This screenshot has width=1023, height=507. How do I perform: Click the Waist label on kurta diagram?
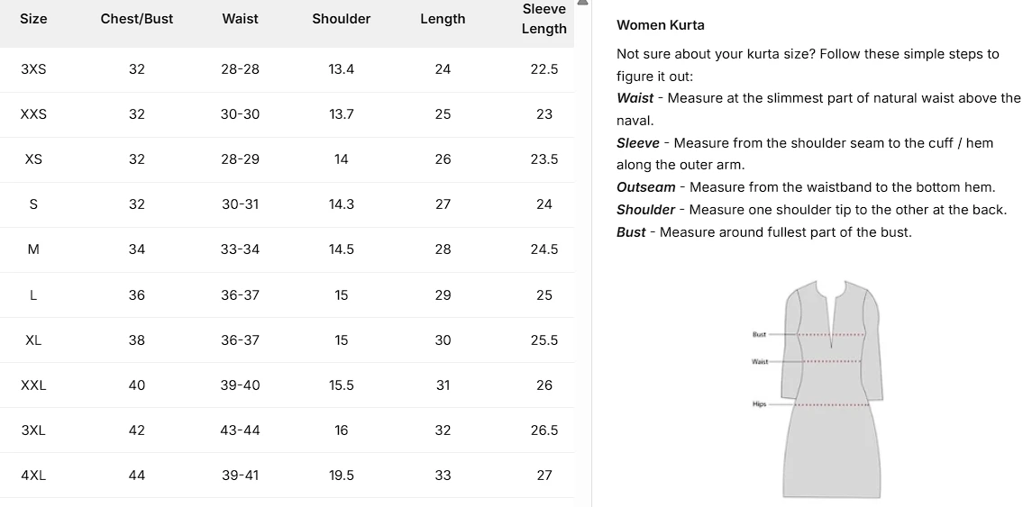(x=760, y=362)
